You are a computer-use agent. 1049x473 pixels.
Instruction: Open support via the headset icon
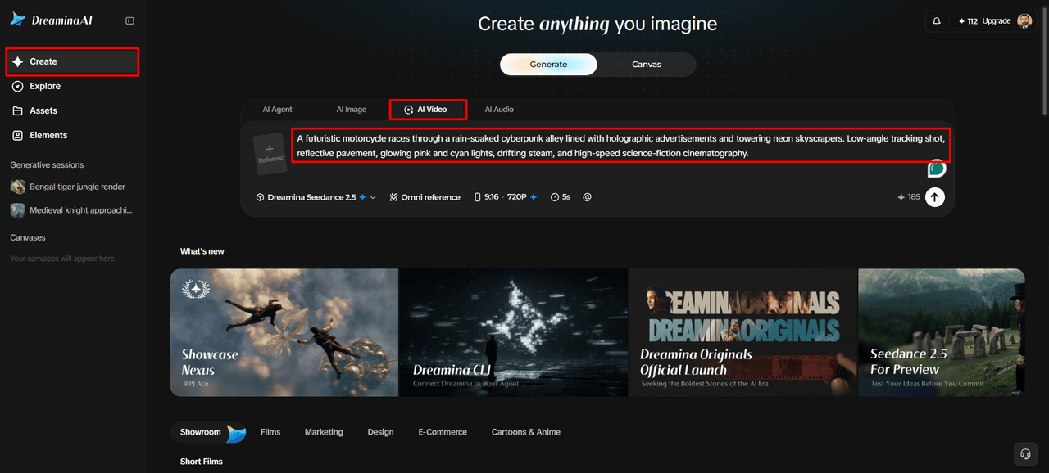pos(1024,454)
